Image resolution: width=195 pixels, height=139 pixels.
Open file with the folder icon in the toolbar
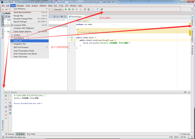click(3, 9)
